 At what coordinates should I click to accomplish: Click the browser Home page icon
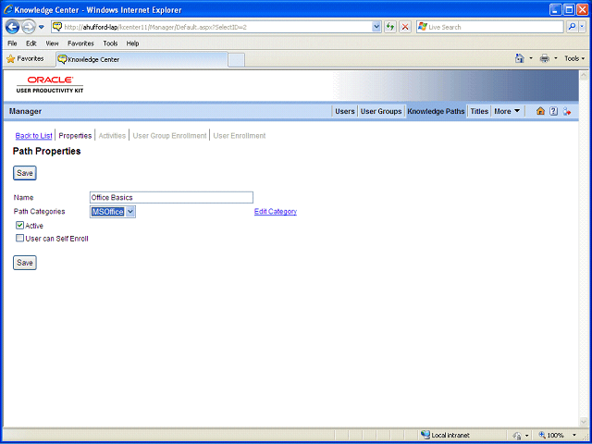pyautogui.click(x=520, y=58)
